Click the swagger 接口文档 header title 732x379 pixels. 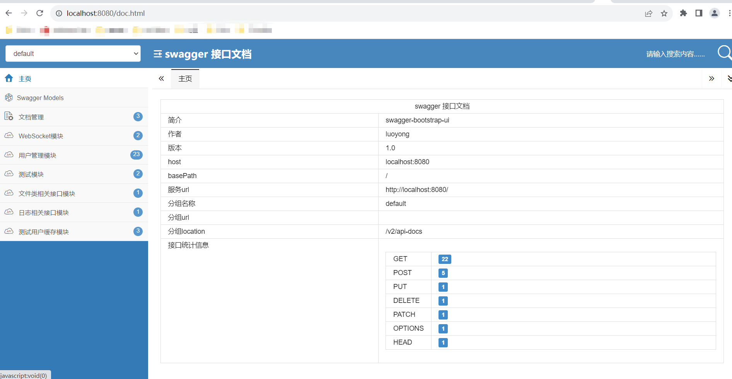pos(208,54)
